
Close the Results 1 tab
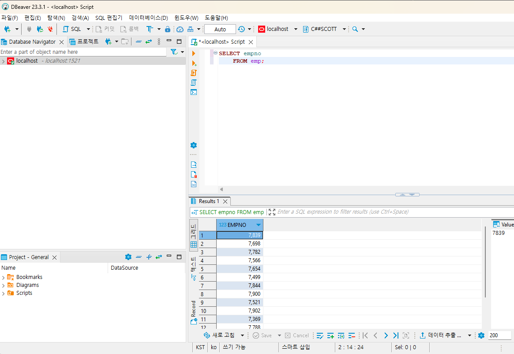(x=225, y=201)
